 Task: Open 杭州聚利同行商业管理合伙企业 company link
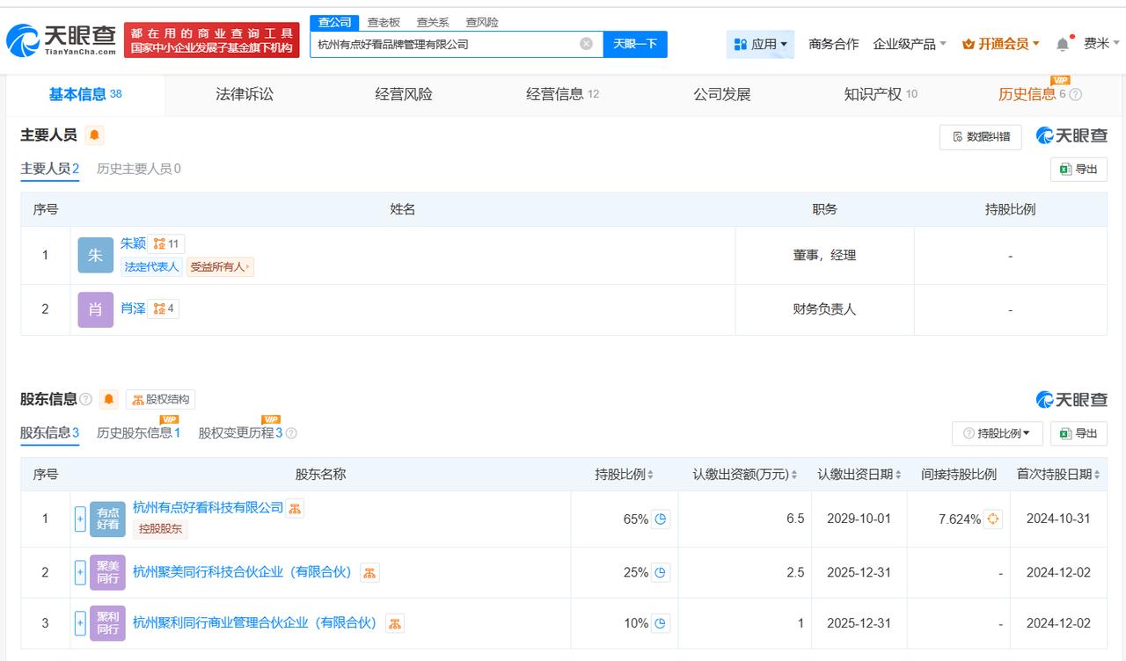(254, 623)
